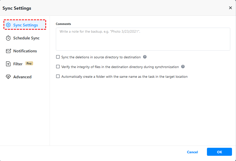Click the Pro badge next to Filter
The height and width of the screenshot is (161, 236).
pos(29,64)
